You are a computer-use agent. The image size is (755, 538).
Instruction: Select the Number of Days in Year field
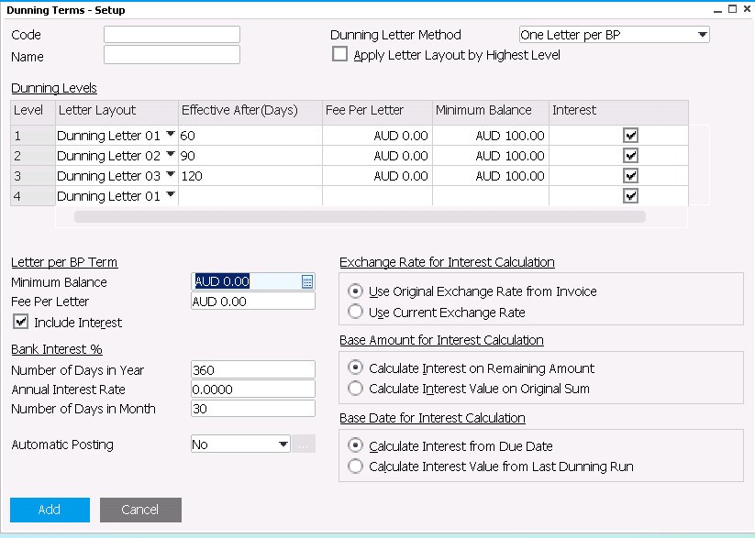[x=252, y=370]
